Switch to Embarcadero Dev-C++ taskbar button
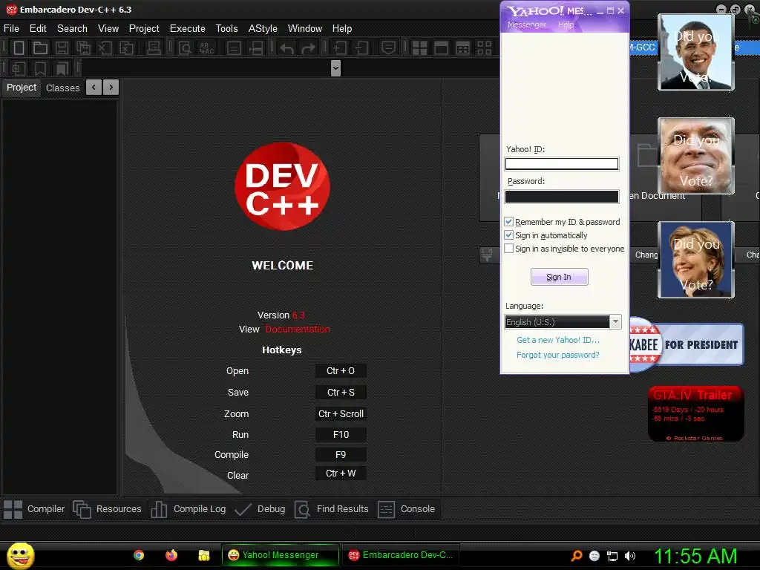Viewport: 760px width, 570px height. [x=400, y=555]
